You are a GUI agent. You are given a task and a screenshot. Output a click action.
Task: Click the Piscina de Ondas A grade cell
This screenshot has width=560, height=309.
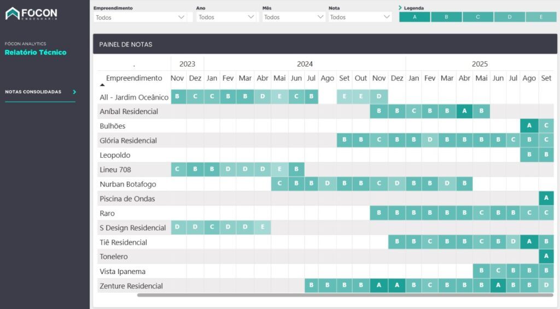pos(546,199)
